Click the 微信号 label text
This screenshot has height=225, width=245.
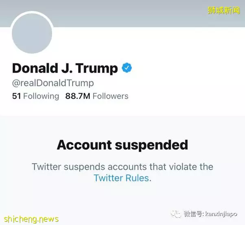pyautogui.click(x=193, y=214)
